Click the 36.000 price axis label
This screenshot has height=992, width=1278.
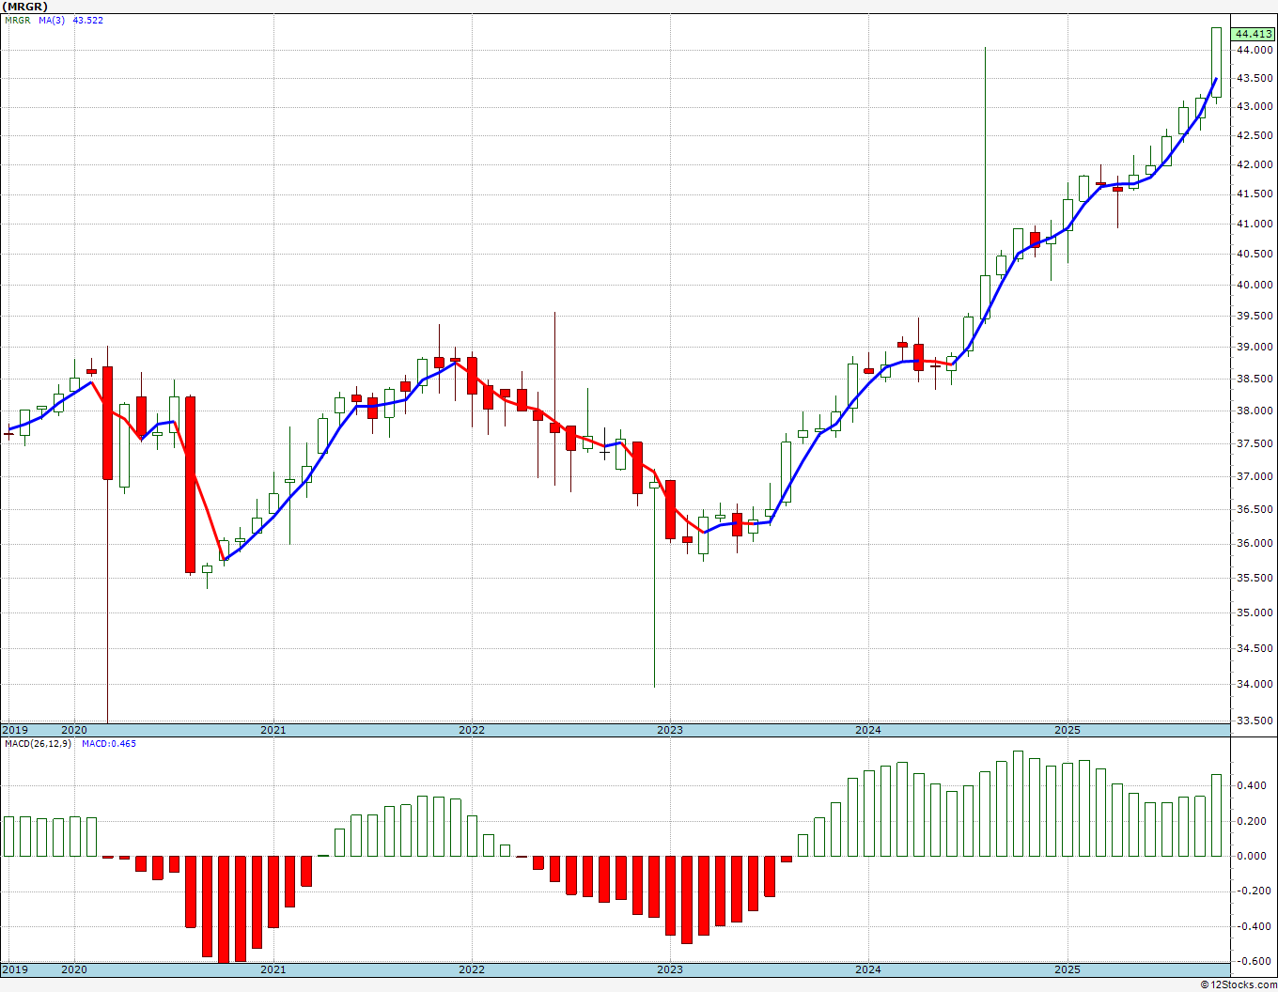tap(1255, 543)
